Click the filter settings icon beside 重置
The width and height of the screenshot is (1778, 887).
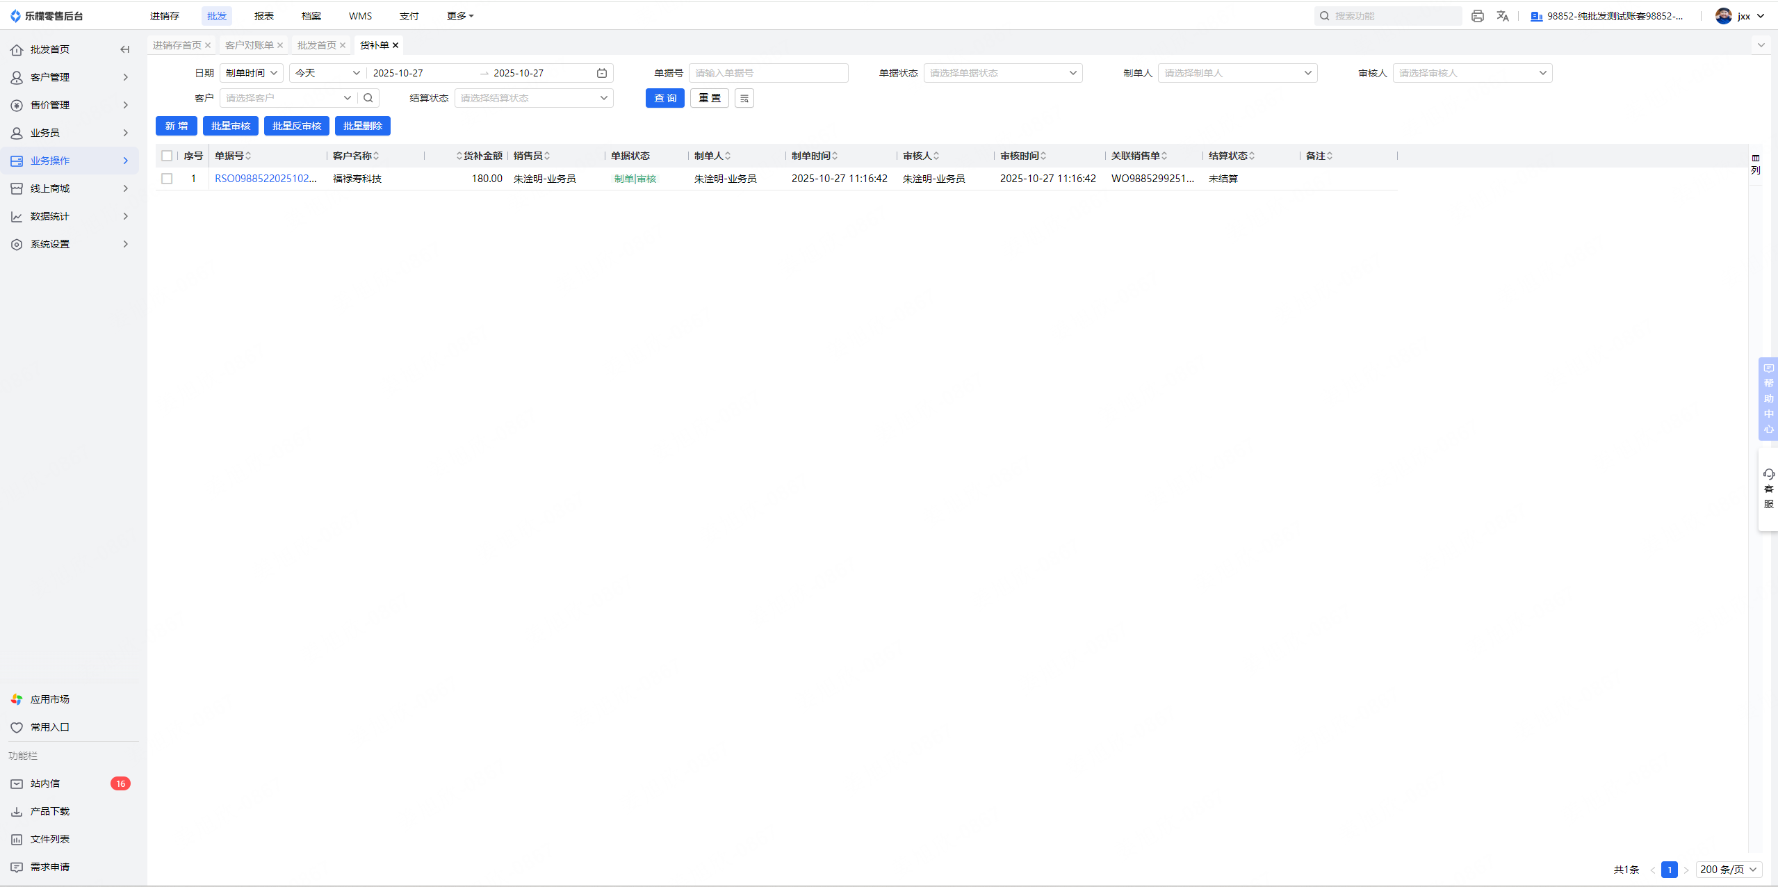(x=744, y=98)
